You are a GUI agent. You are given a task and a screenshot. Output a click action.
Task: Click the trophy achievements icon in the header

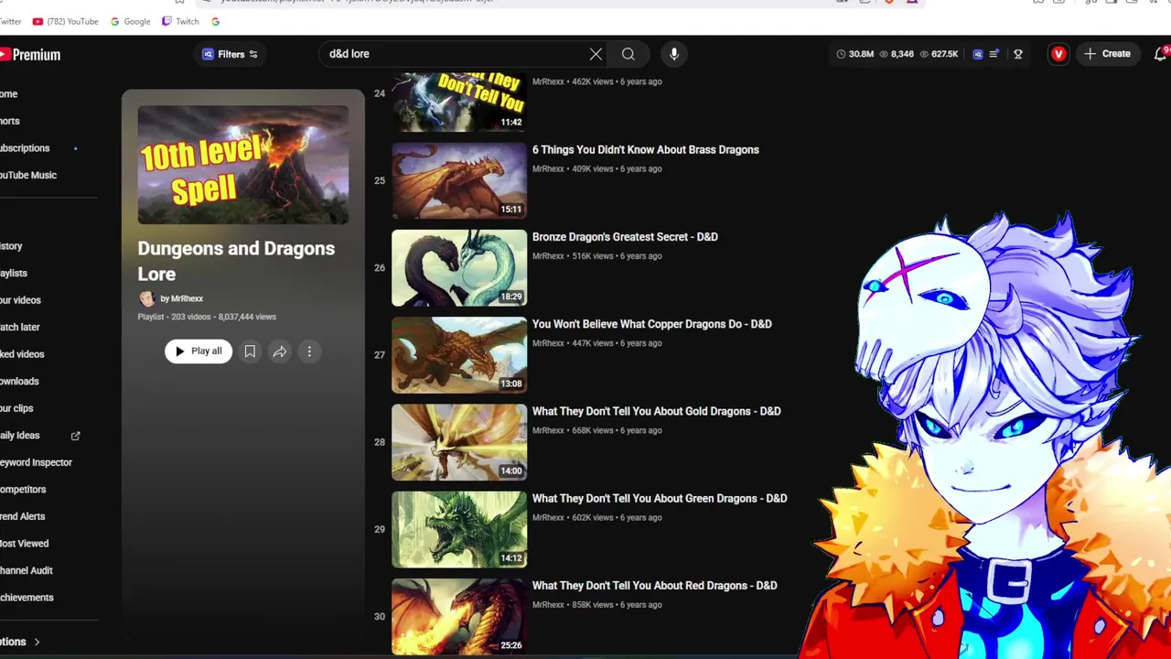coord(1018,54)
